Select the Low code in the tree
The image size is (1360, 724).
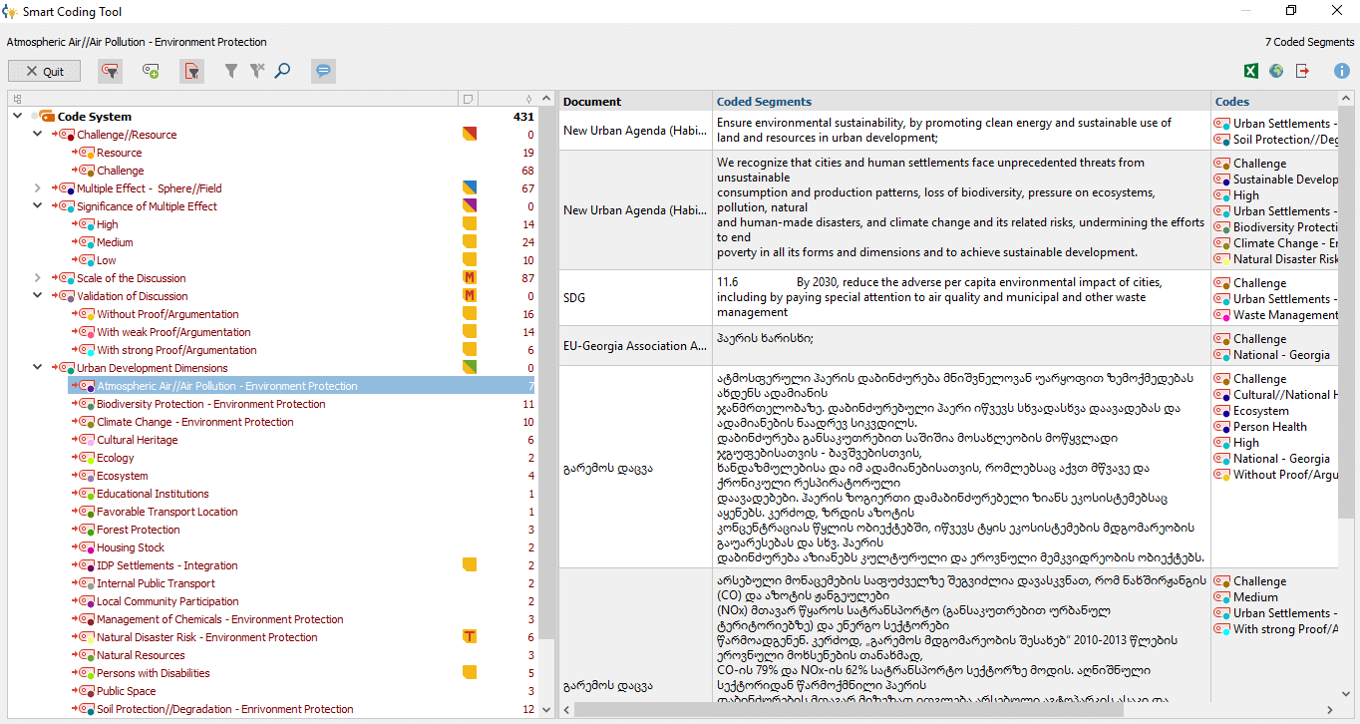[107, 260]
